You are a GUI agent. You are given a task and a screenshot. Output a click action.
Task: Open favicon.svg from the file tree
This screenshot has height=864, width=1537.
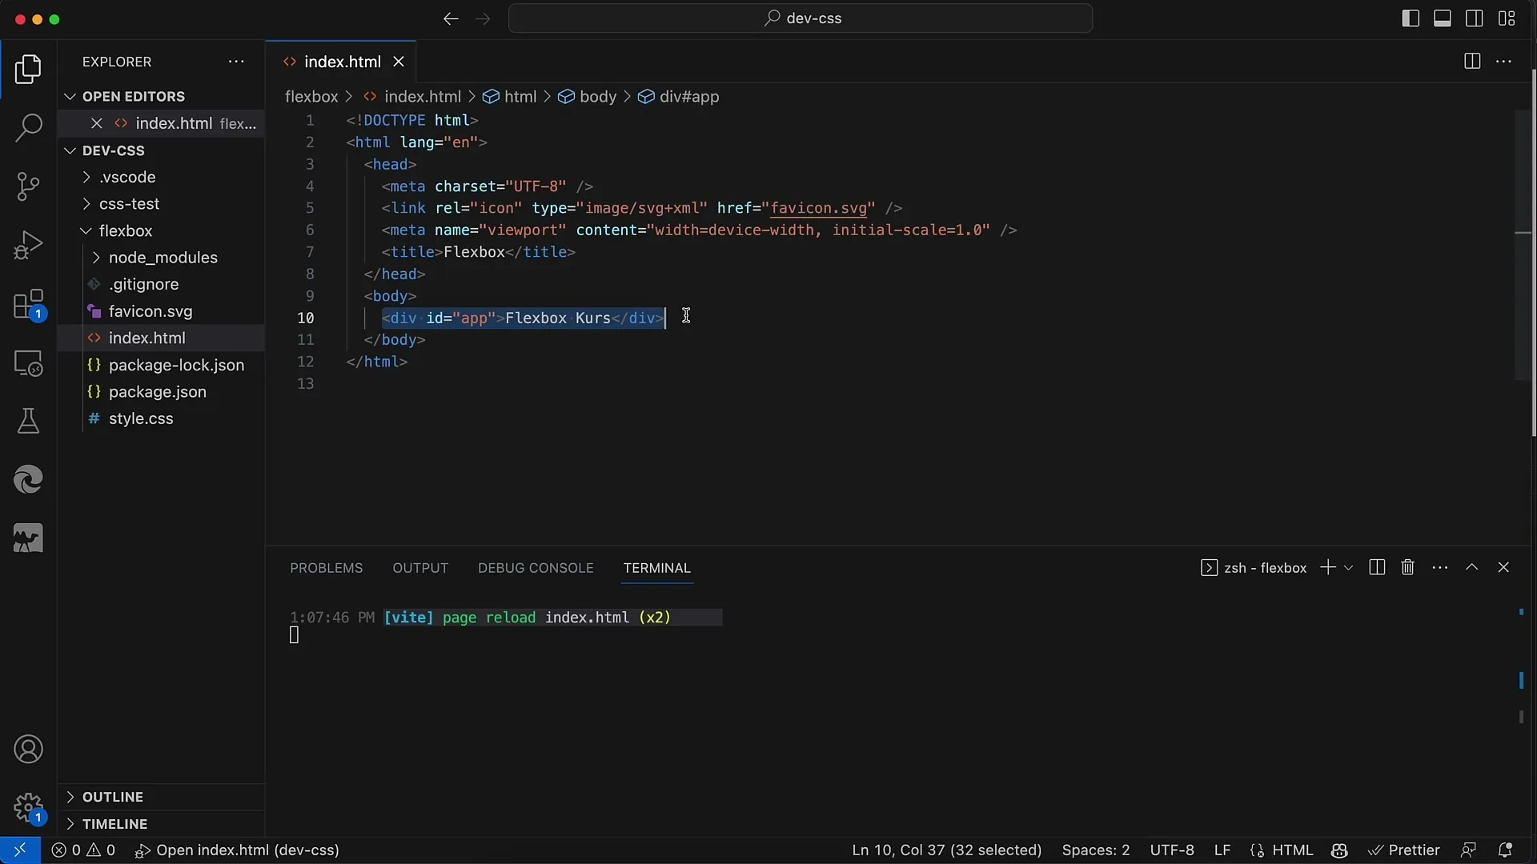point(160,311)
